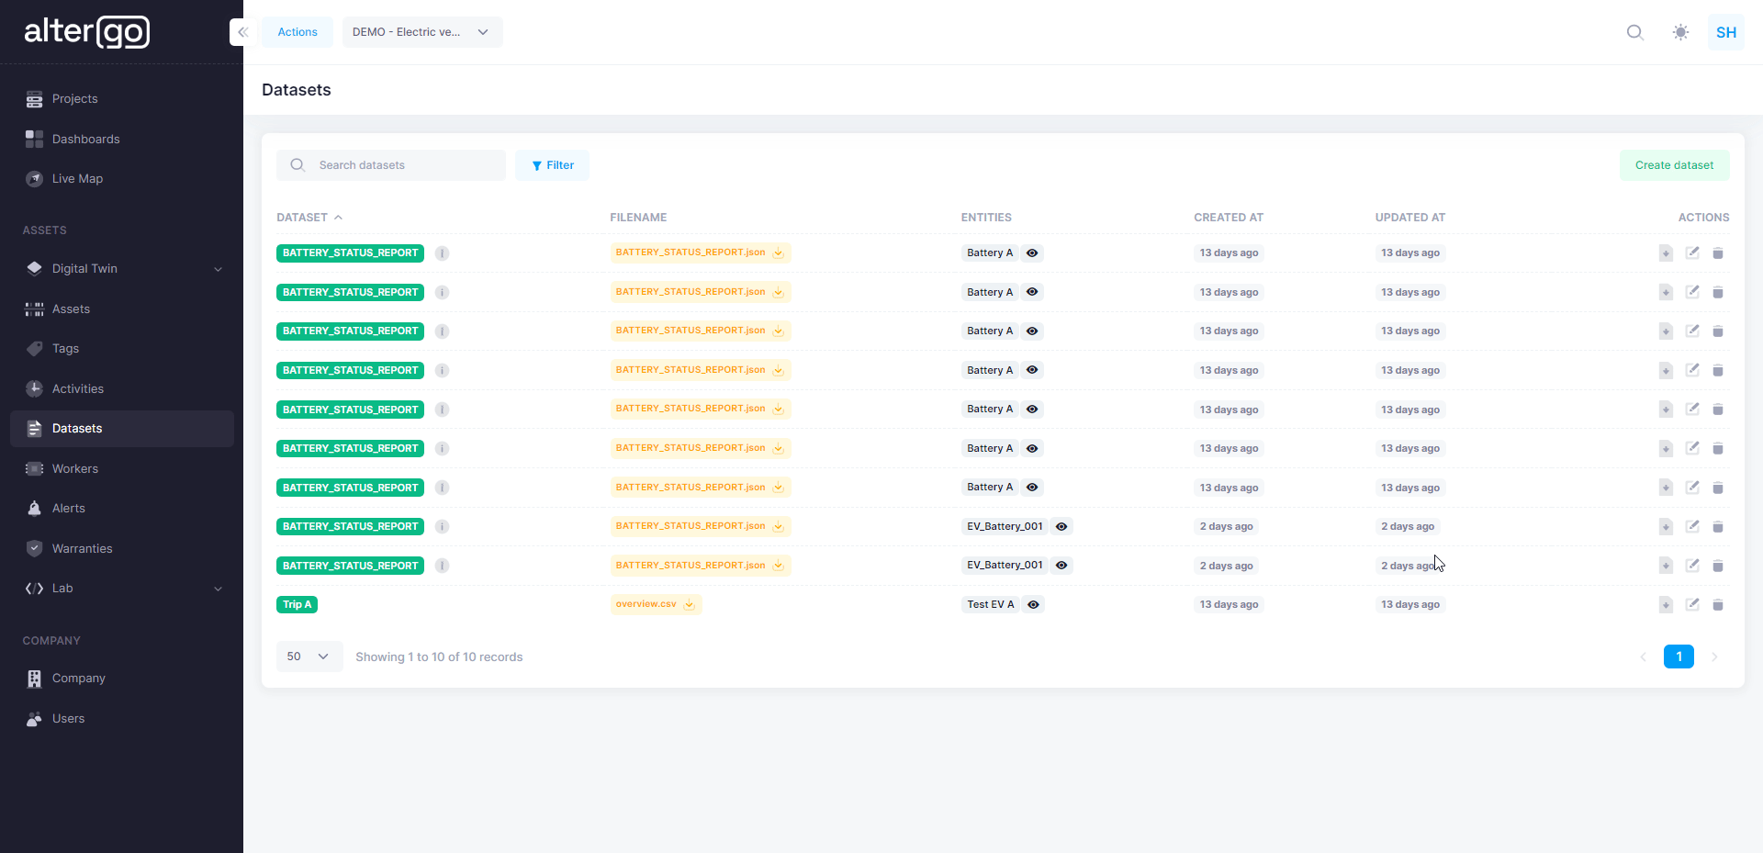Open the Filter button above the table
This screenshot has height=853, width=1763.
[x=552, y=165]
